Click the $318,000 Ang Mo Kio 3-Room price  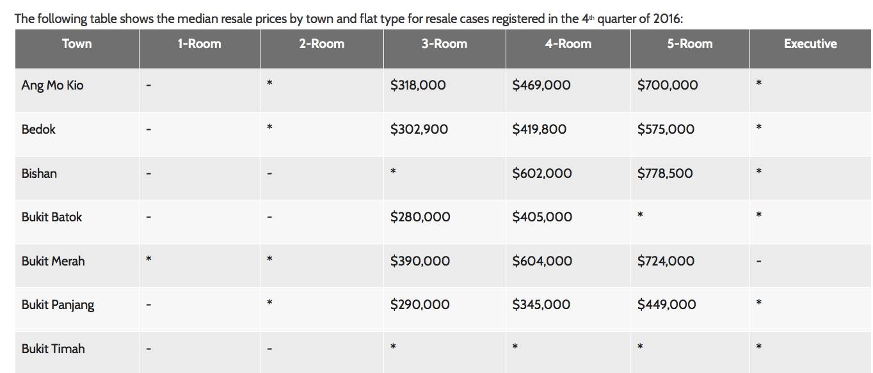point(418,85)
